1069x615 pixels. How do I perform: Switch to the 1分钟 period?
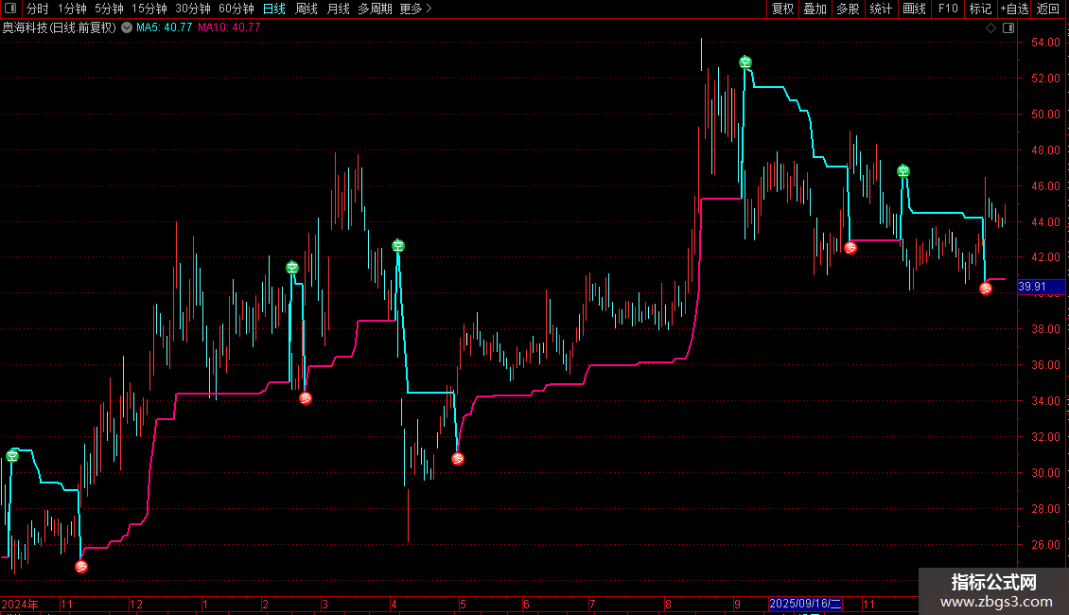pos(72,9)
